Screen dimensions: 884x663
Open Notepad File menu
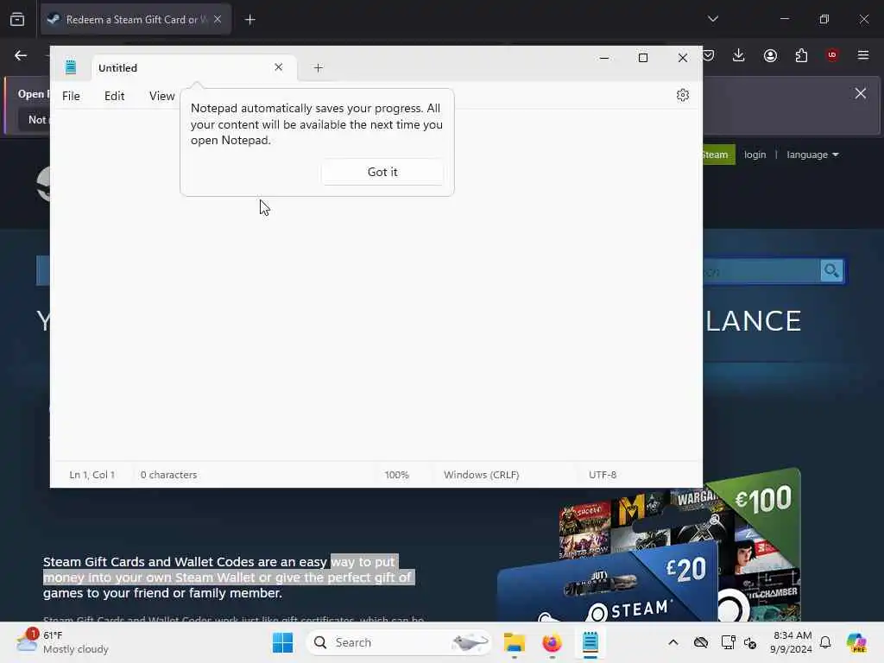[71, 96]
